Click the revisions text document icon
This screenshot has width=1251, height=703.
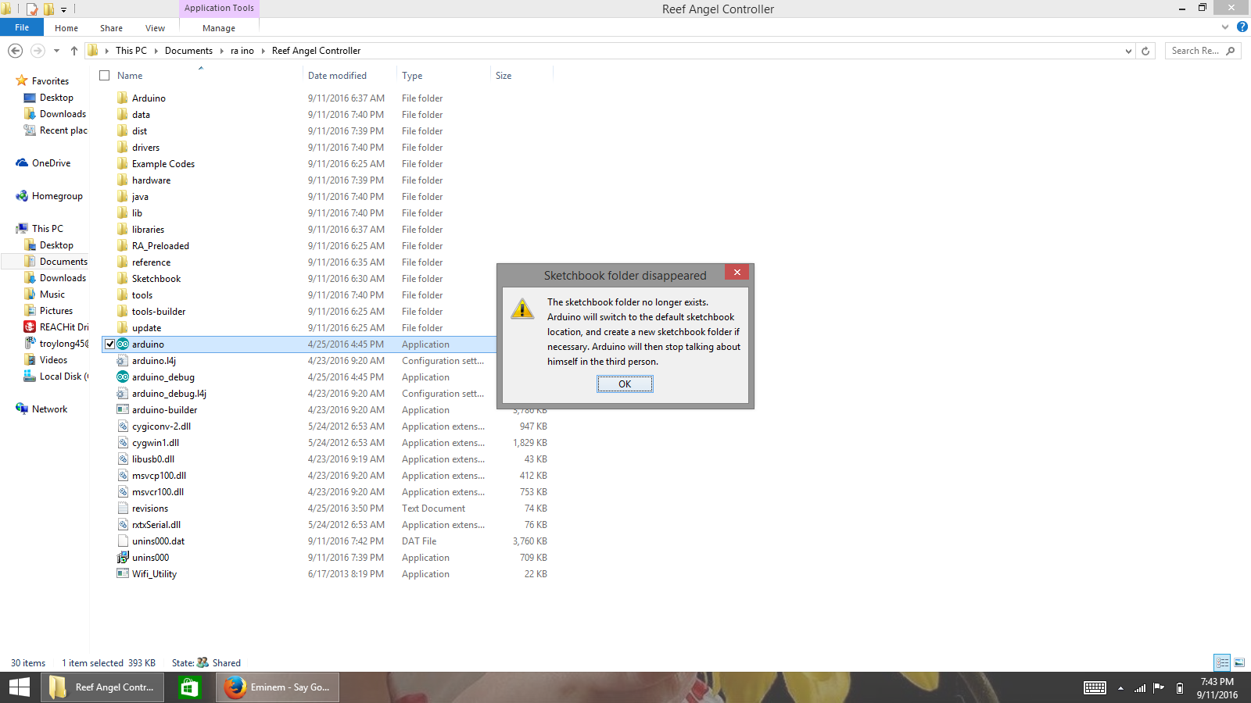coord(123,509)
